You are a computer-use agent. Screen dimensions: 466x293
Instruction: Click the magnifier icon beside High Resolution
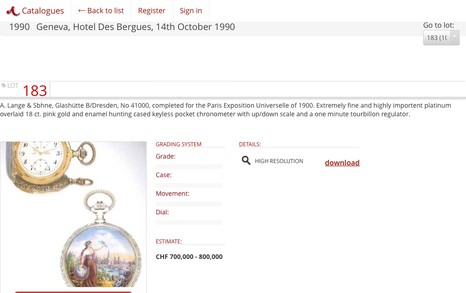(x=246, y=160)
